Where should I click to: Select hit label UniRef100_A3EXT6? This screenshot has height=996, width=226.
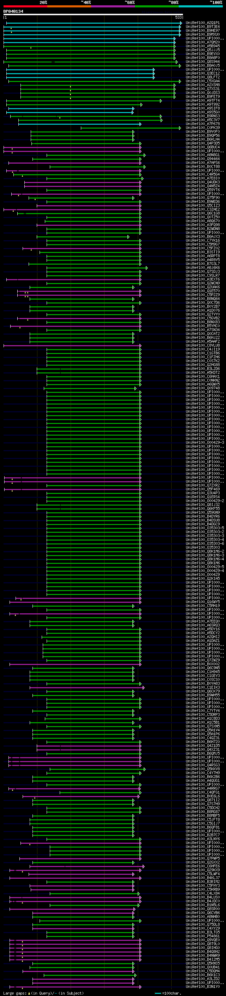pos(203,279)
